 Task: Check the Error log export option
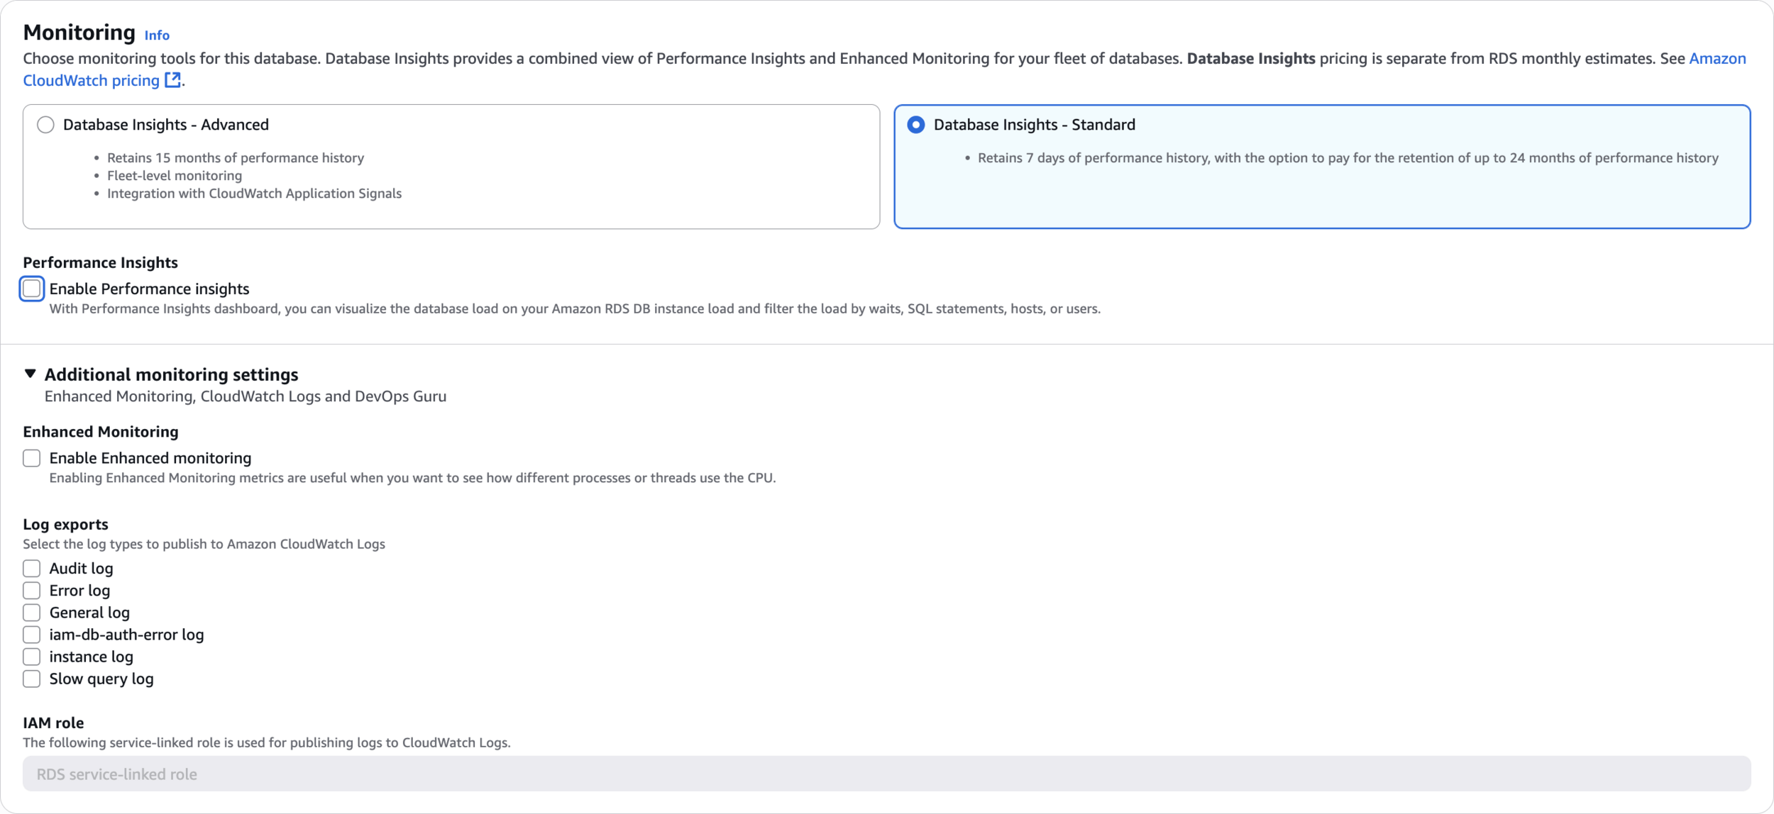click(32, 591)
